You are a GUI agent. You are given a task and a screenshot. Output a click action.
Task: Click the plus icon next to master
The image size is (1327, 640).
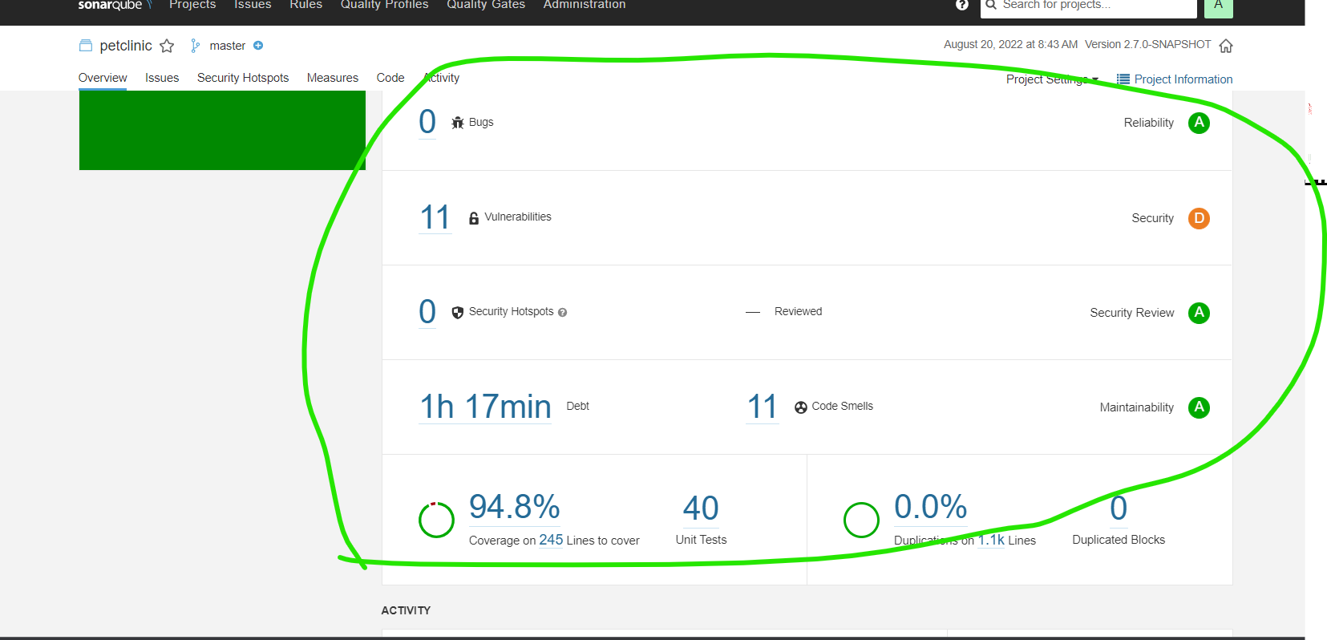click(258, 46)
